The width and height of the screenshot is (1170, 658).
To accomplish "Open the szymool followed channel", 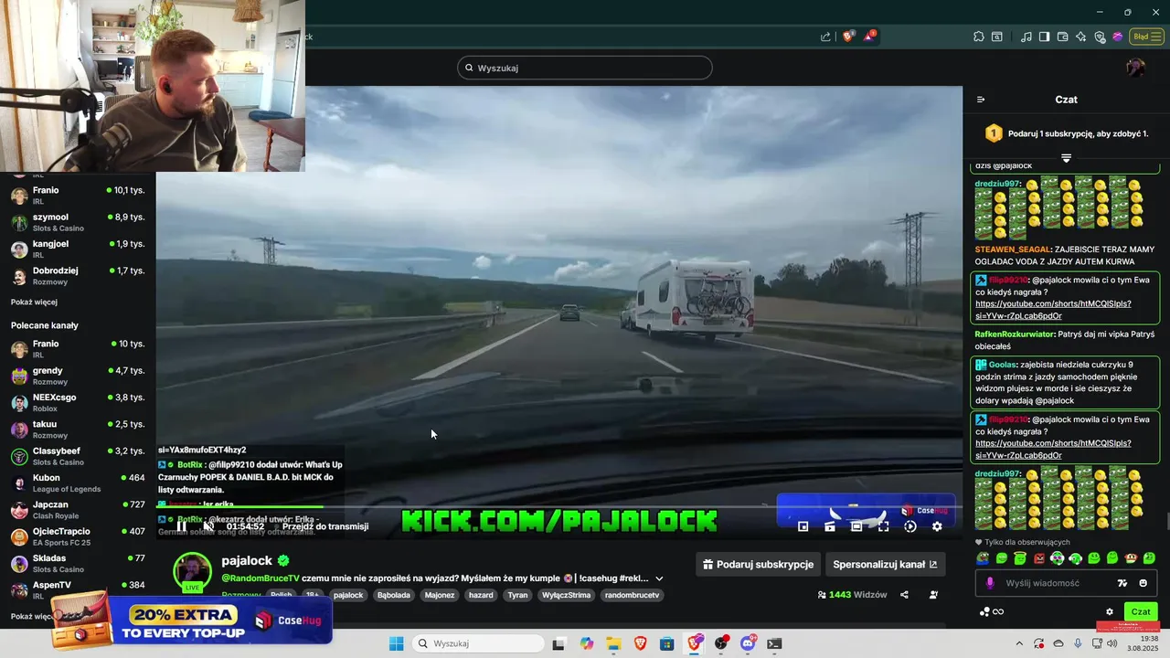I will tap(78, 222).
